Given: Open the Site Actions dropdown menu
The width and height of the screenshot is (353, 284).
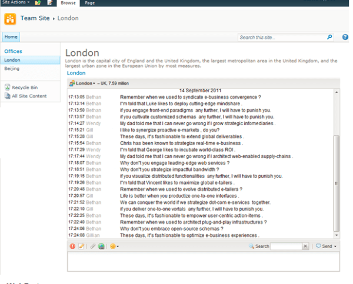Looking at the screenshot, I should coord(15,3).
